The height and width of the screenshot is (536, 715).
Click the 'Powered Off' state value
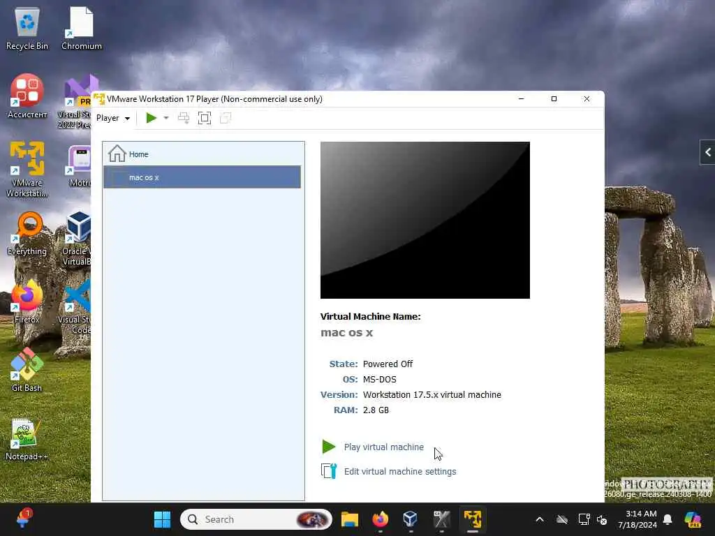tap(388, 364)
